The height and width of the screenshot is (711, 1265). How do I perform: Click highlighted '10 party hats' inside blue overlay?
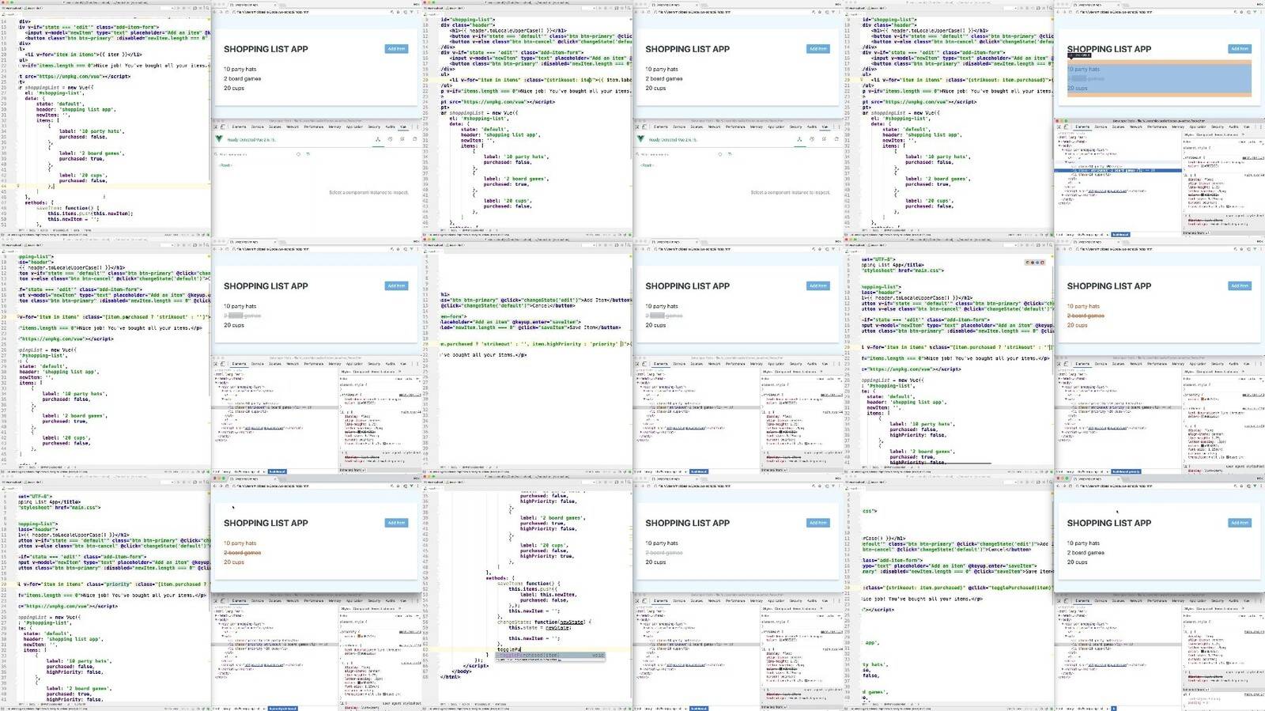[x=1083, y=70]
